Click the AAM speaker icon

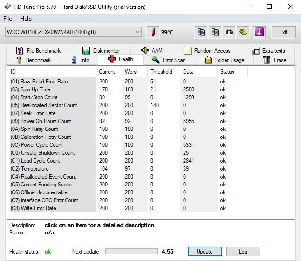point(145,50)
